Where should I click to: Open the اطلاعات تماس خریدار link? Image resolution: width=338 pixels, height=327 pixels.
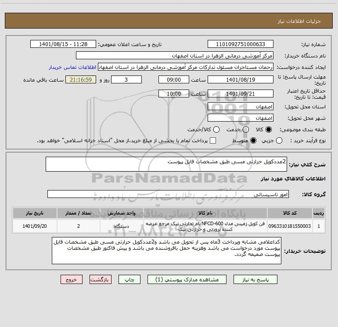pyautogui.click(x=72, y=67)
